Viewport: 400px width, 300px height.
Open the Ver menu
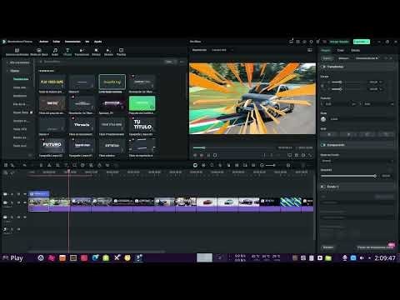click(x=87, y=42)
